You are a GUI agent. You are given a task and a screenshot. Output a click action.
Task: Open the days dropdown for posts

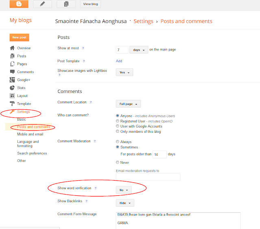[x=139, y=50]
